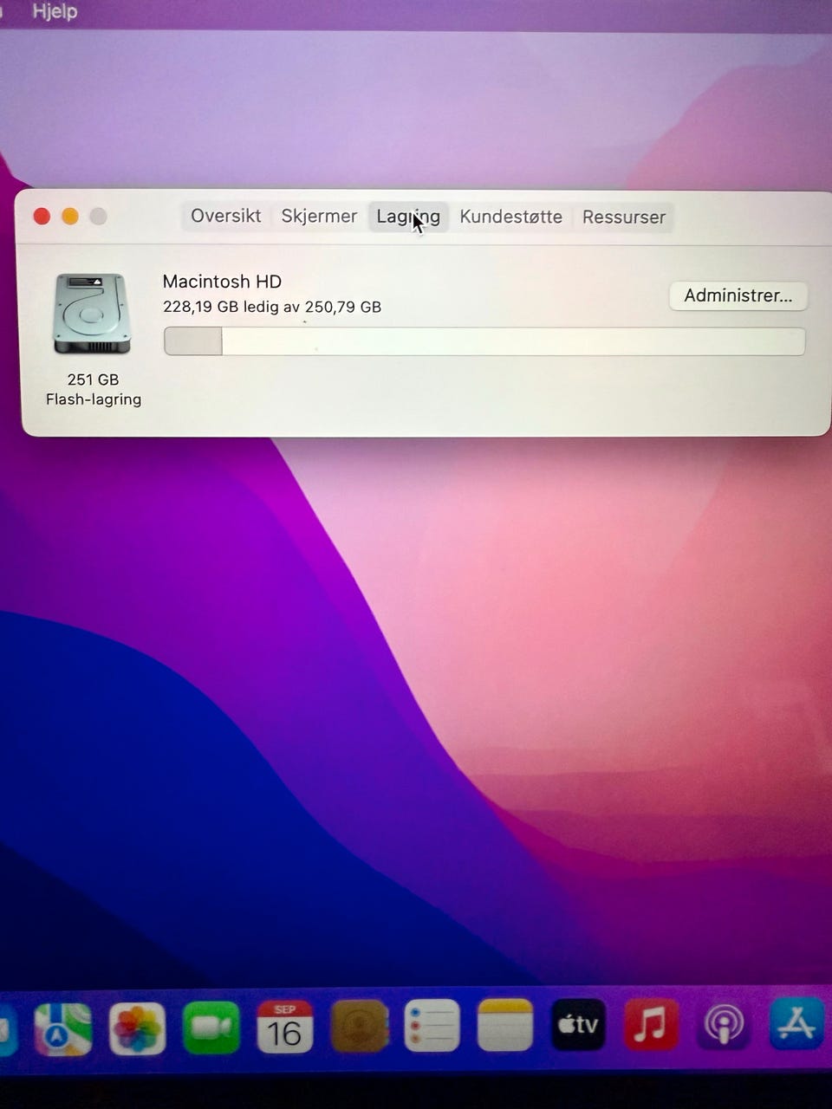This screenshot has width=832, height=1109.
Task: Close the storage window with red button
Action: tap(42, 216)
